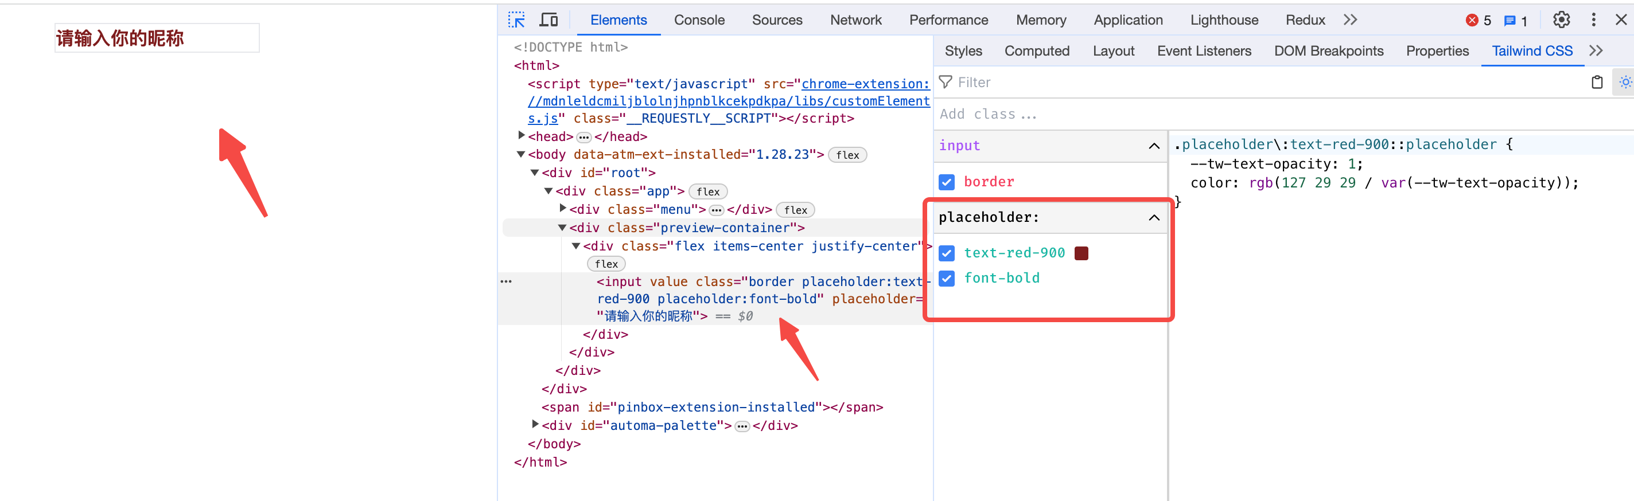Image resolution: width=1634 pixels, height=501 pixels.
Task: Click the blue issues message badge
Action: click(x=1515, y=21)
